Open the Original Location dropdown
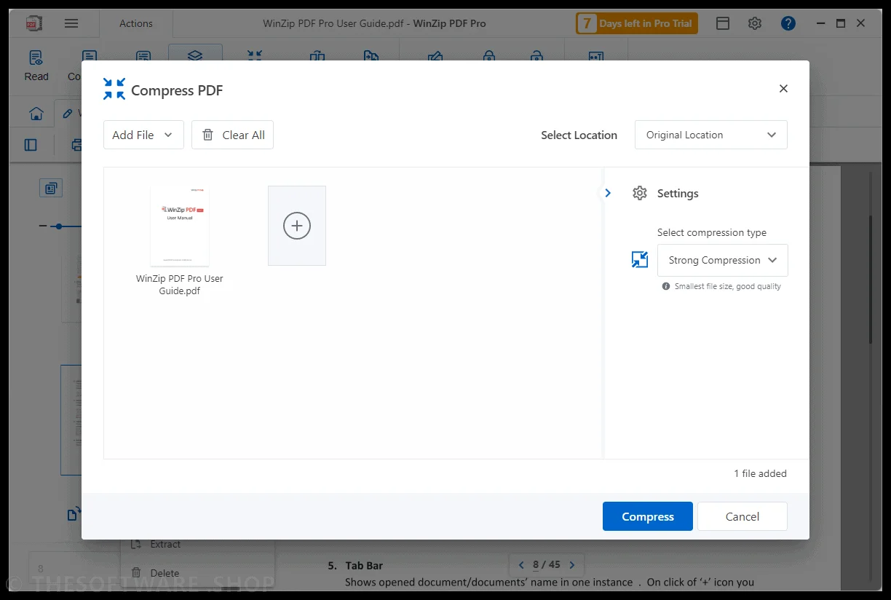The image size is (891, 600). tap(711, 135)
